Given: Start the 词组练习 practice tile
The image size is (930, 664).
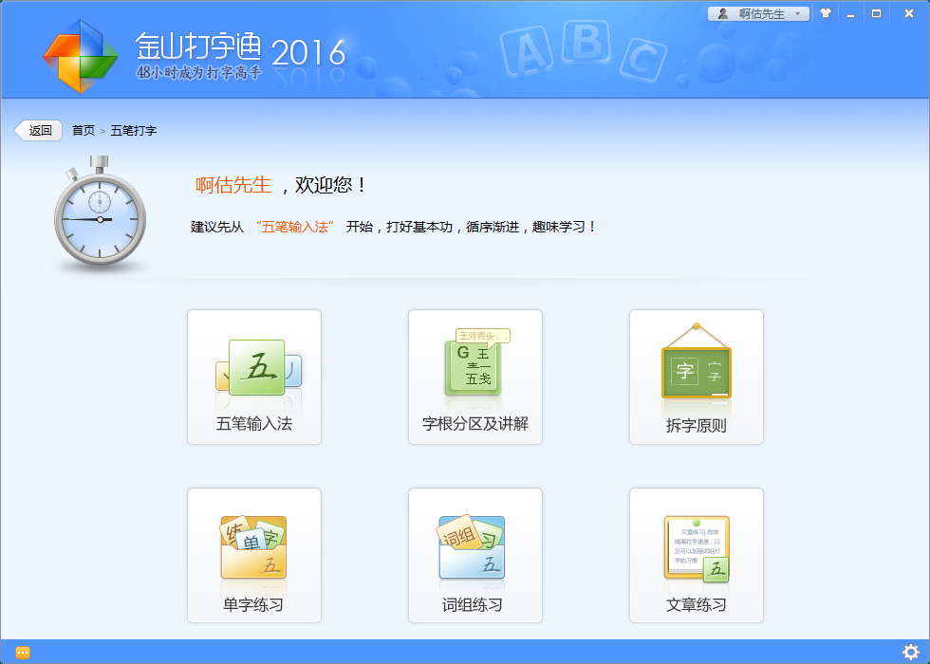Looking at the screenshot, I should [474, 555].
